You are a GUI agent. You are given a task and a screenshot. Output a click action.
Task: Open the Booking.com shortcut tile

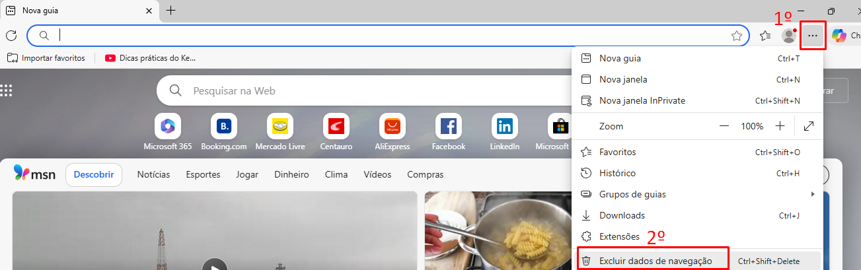(224, 126)
